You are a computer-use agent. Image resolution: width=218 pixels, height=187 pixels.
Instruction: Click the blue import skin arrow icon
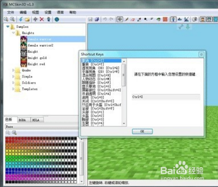point(21,19)
